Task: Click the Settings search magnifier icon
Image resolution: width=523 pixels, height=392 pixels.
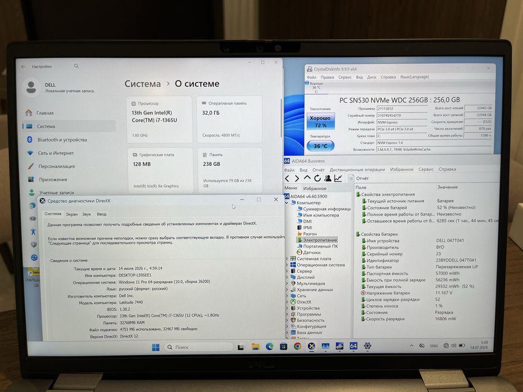Action: click(x=76, y=66)
